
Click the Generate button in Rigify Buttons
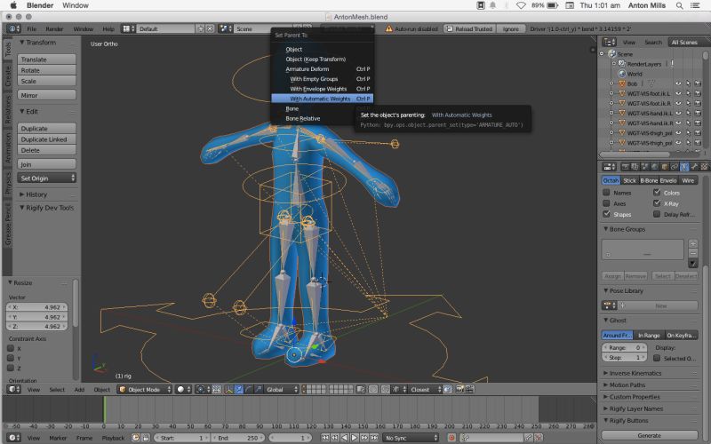[x=650, y=435]
